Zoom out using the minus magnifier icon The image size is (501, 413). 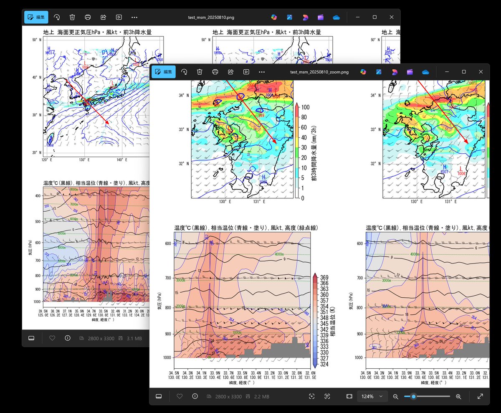(x=396, y=396)
